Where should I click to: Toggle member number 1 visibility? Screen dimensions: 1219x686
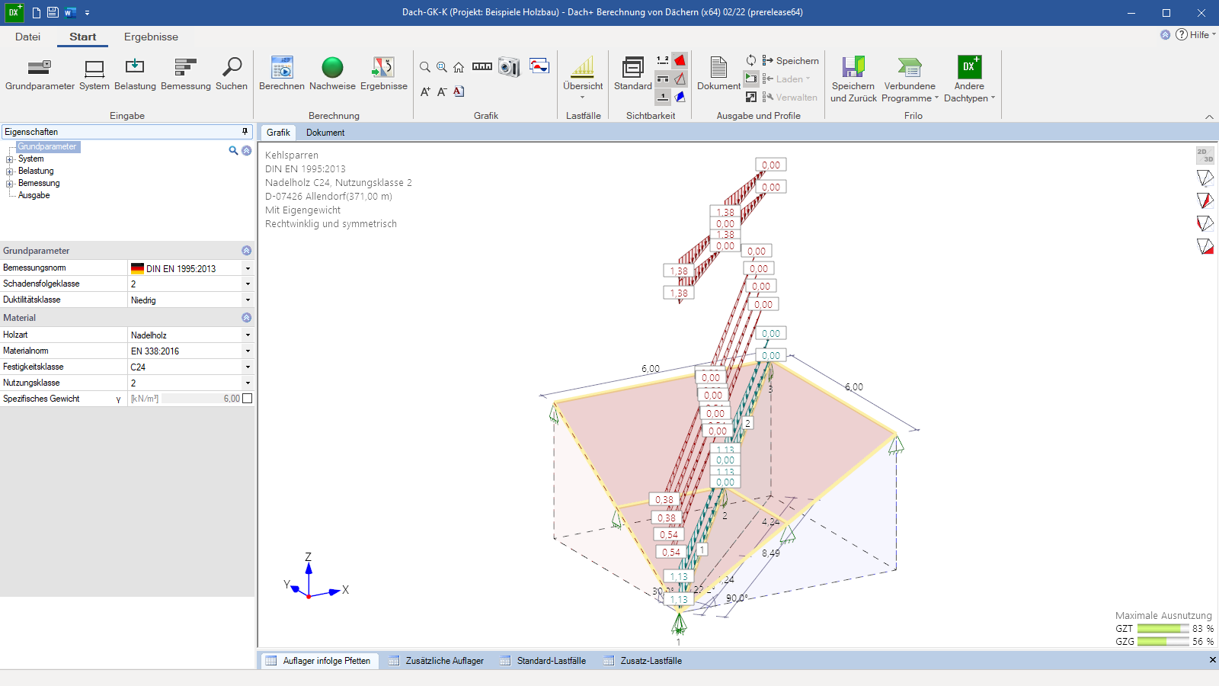[663, 97]
